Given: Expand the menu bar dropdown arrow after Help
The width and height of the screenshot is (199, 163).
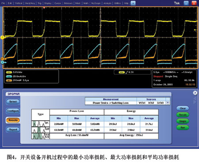Looking at the screenshot, I should pyautogui.click(x=133, y=3).
